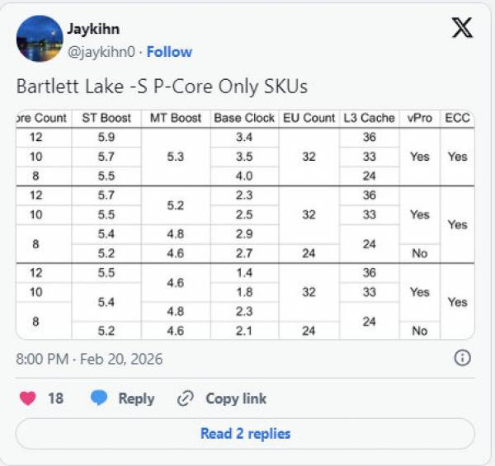Click the @jaykihn0 handle
Viewport: 495px width, 466px height.
point(102,51)
